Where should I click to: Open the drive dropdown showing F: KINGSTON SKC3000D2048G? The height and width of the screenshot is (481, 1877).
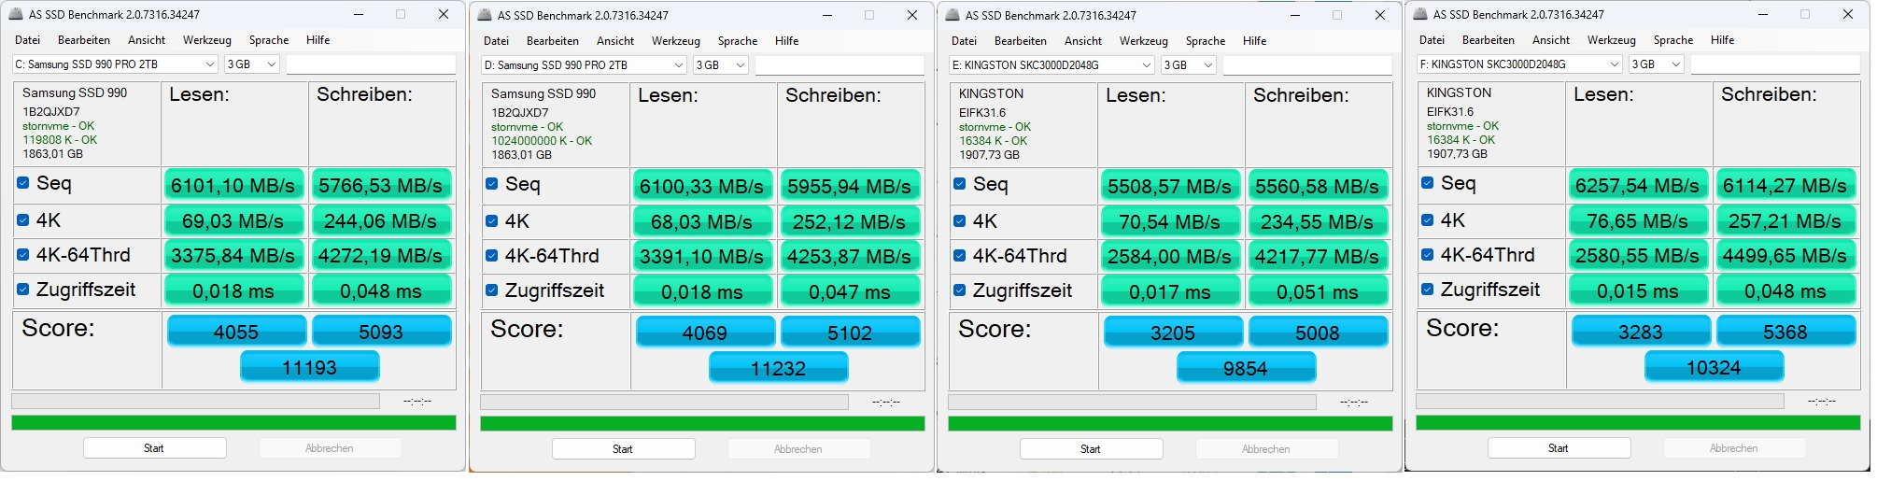(x=1519, y=64)
